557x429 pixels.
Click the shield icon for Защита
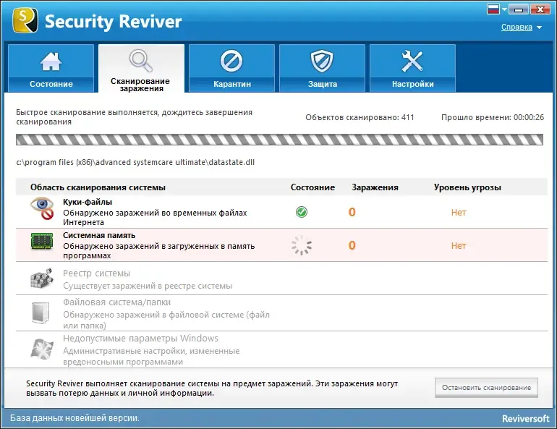(322, 61)
